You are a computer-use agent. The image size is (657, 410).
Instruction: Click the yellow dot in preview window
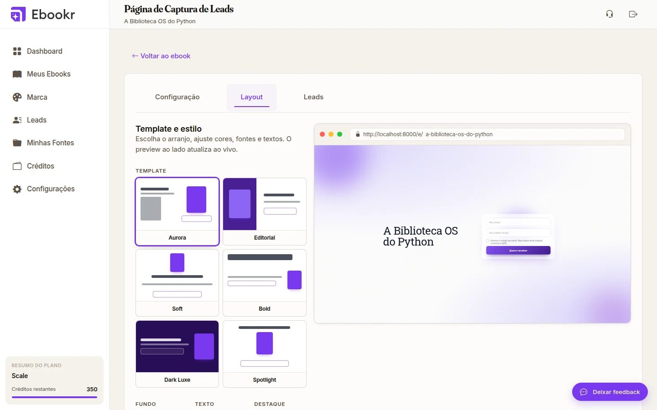point(331,134)
